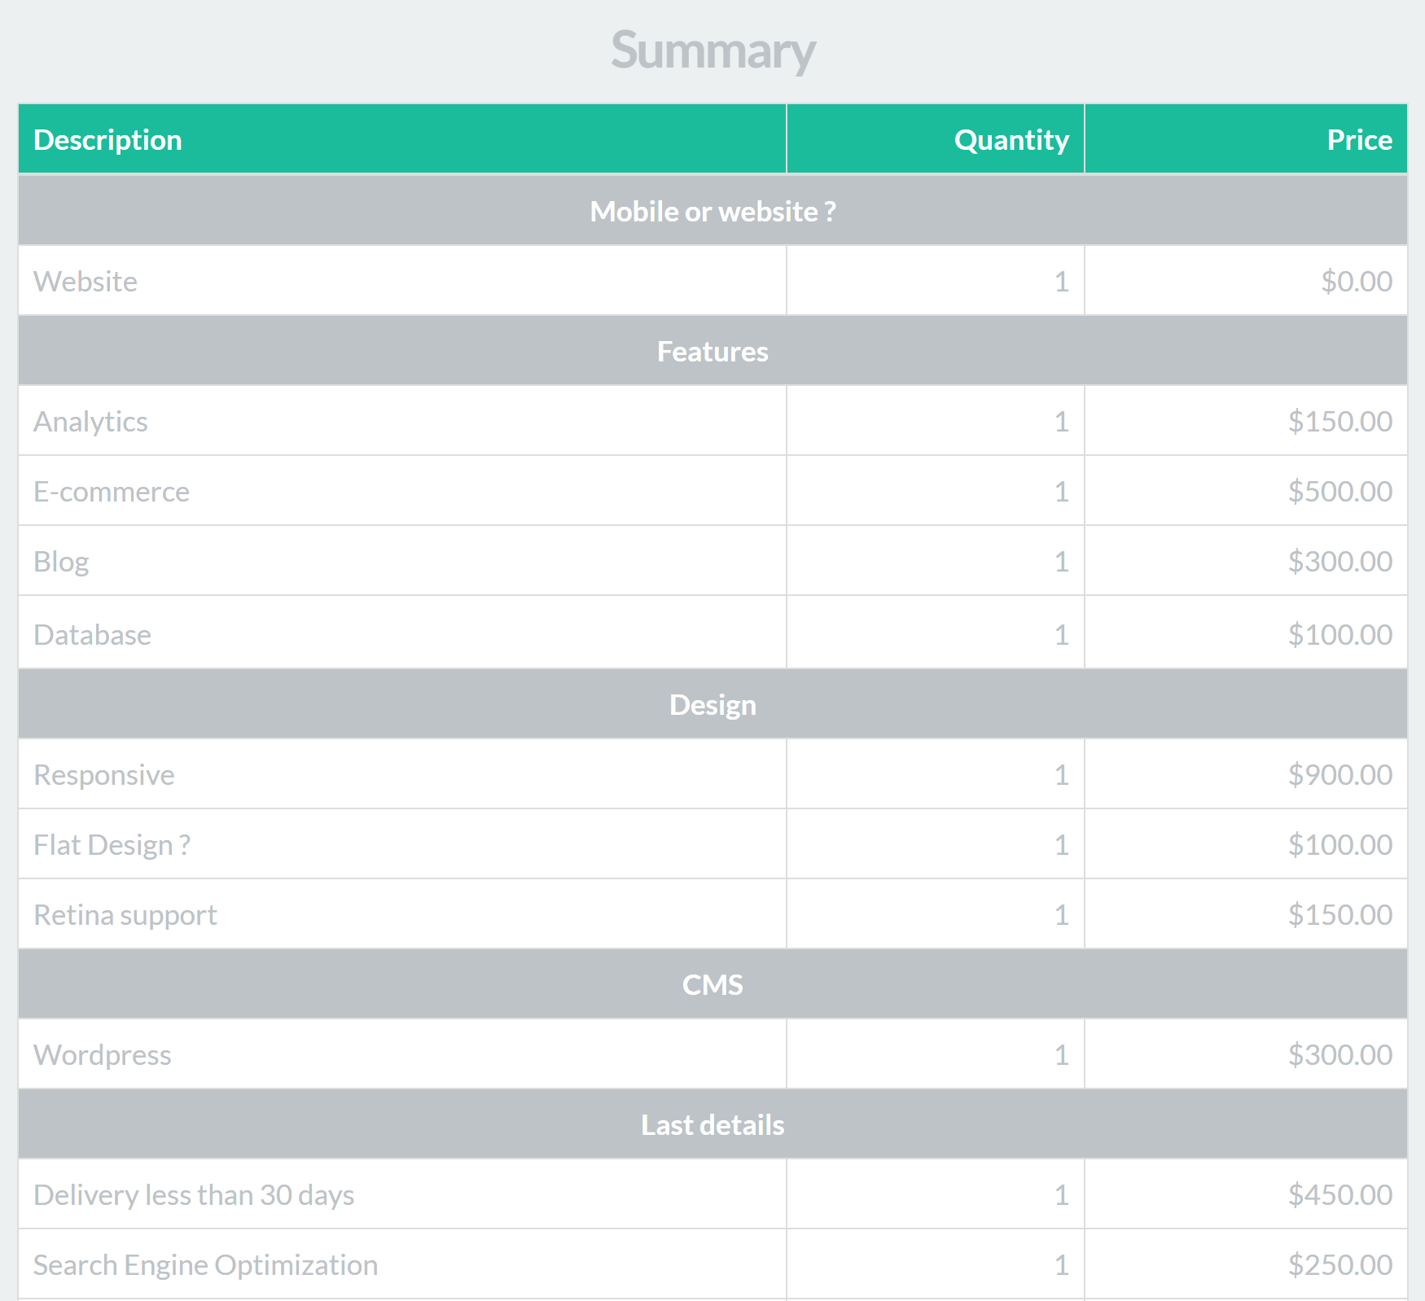Click the Summary page title
The image size is (1425, 1301).
[x=712, y=50]
